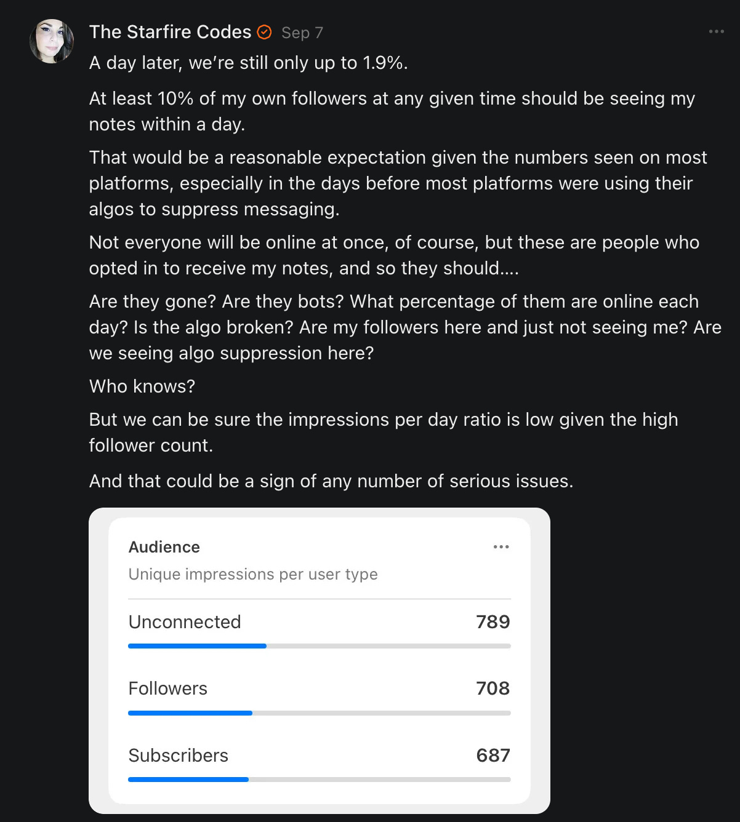This screenshot has height=822, width=740.
Task: Click the Who knows? paragraph
Action: point(142,386)
